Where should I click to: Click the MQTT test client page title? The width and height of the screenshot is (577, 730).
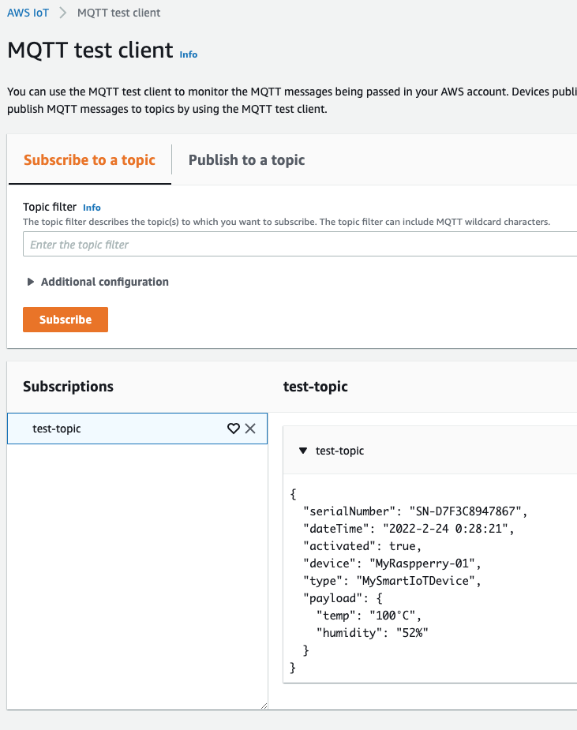[x=90, y=50]
